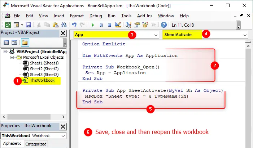Save the workbook with the floppy disk icon

coord(29,25)
